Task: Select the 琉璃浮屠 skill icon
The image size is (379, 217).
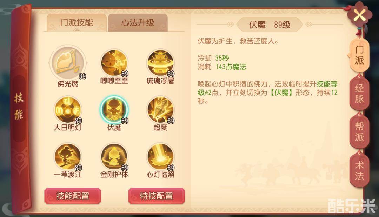Action: coord(160,63)
